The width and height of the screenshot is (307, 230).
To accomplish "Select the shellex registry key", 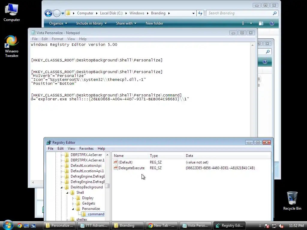I will point(82,220).
